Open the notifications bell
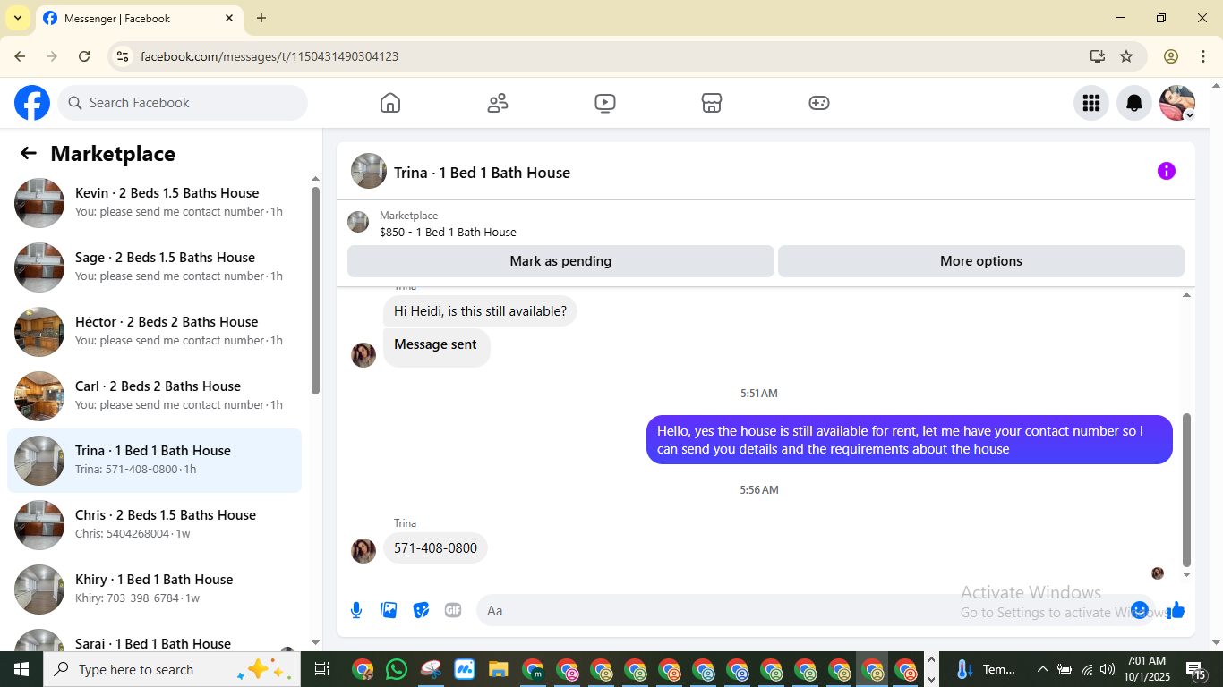 pos(1134,103)
